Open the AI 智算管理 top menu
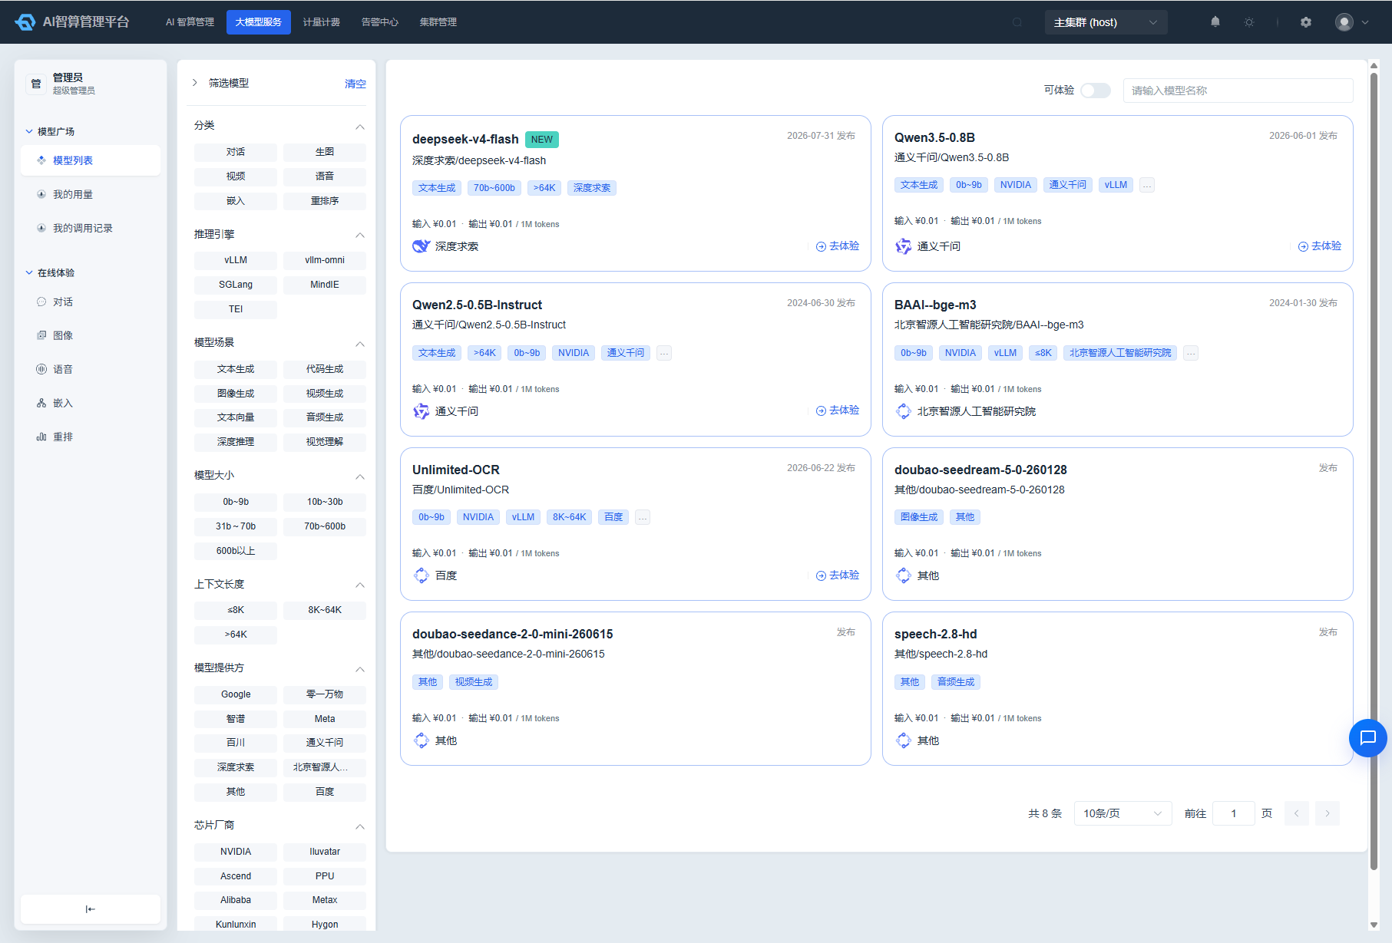Screen dimensions: 1392x943 click(190, 22)
